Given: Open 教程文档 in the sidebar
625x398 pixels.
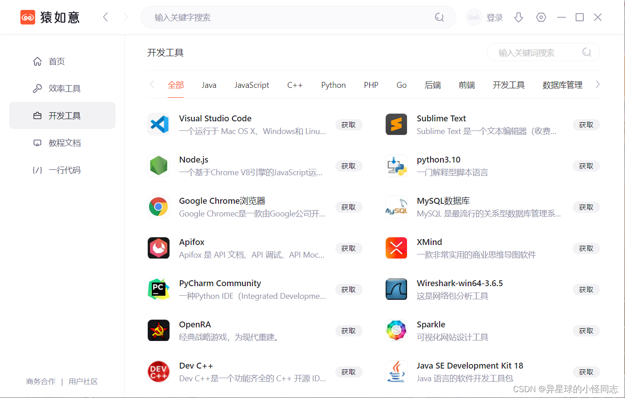Looking at the screenshot, I should point(62,143).
